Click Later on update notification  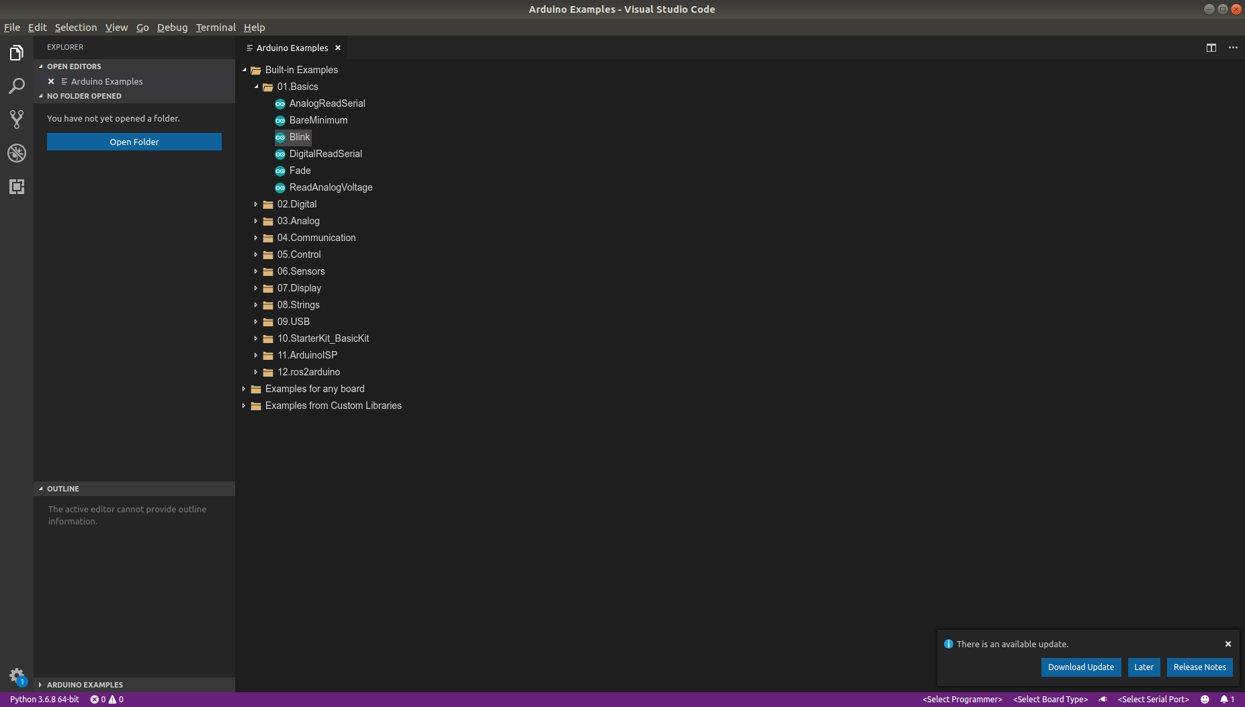(x=1144, y=667)
